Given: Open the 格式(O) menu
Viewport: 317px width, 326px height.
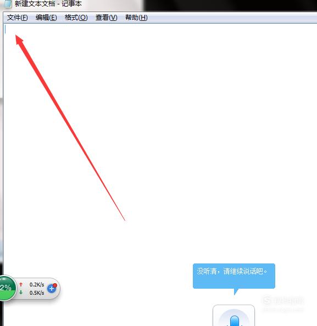Looking at the screenshot, I should point(76,18).
